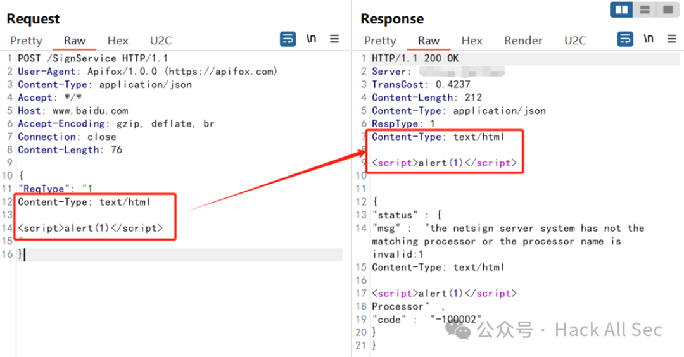
Task: Click the TransCost 0.4237 header
Action: [x=421, y=84]
